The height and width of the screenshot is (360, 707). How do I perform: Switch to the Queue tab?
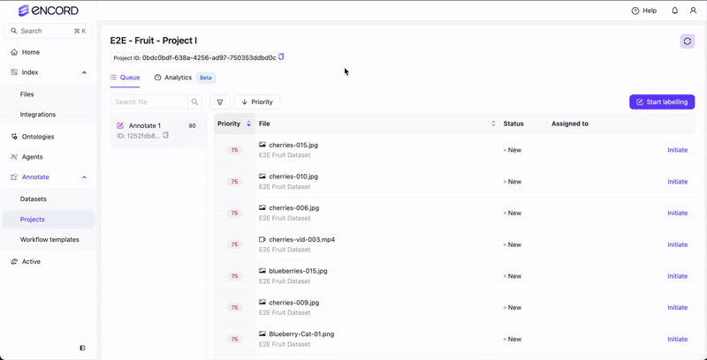click(x=125, y=78)
